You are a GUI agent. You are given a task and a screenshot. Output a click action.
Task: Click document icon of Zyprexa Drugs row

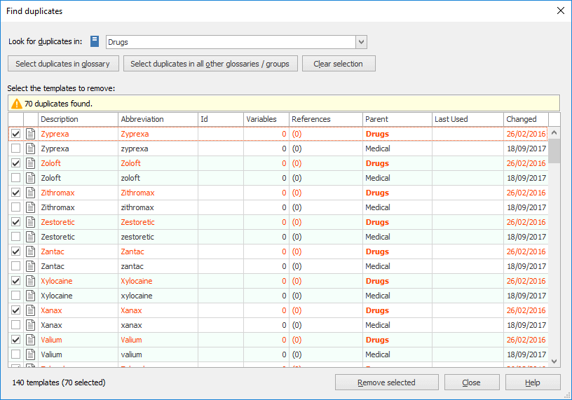coord(31,134)
